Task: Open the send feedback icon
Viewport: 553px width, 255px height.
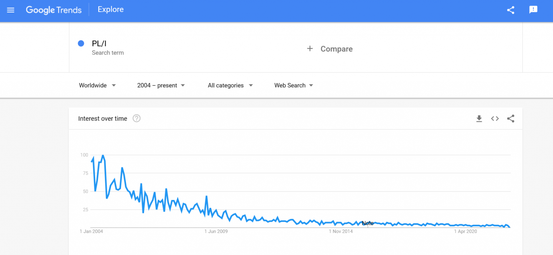Action: tap(533, 10)
